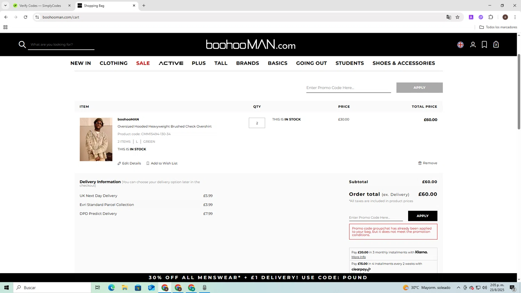Screen dimensions: 521x293
Task: Open the shopping bag icon
Action: point(496,44)
